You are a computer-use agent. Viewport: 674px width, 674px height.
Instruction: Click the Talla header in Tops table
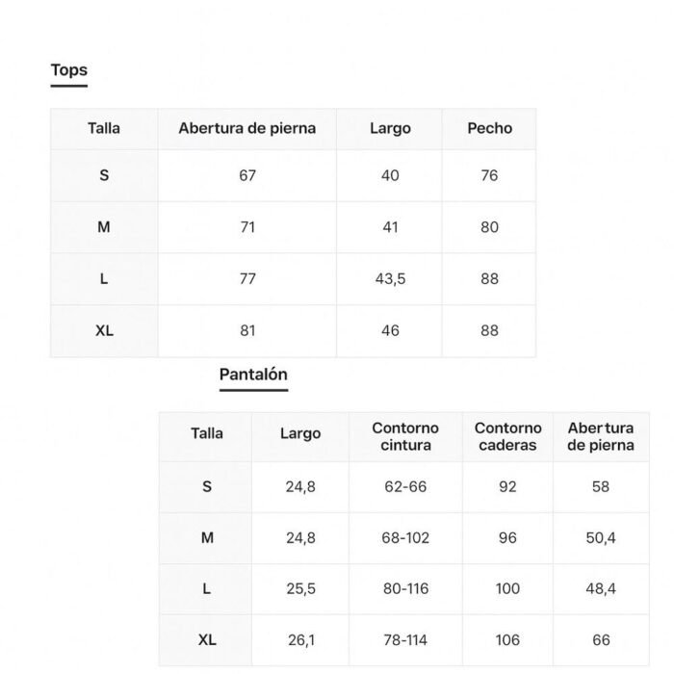(104, 128)
